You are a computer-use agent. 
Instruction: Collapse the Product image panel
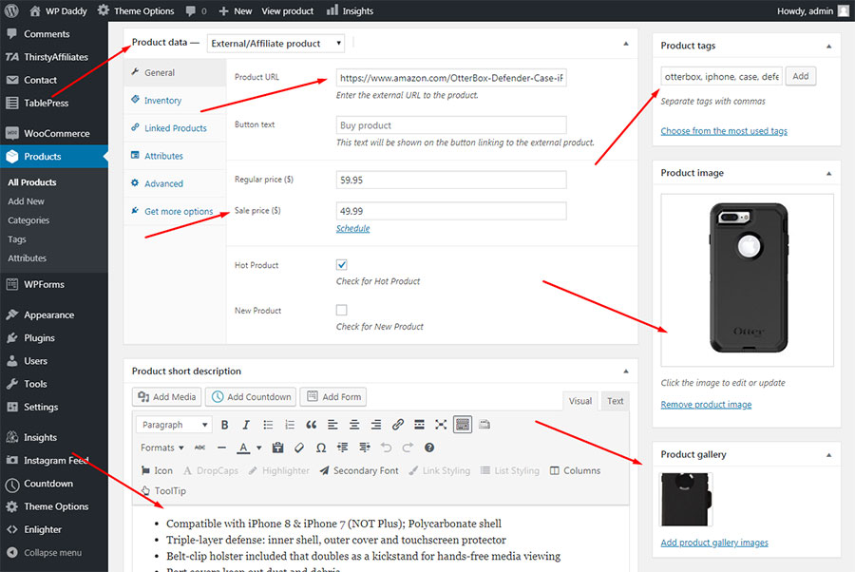tap(828, 173)
